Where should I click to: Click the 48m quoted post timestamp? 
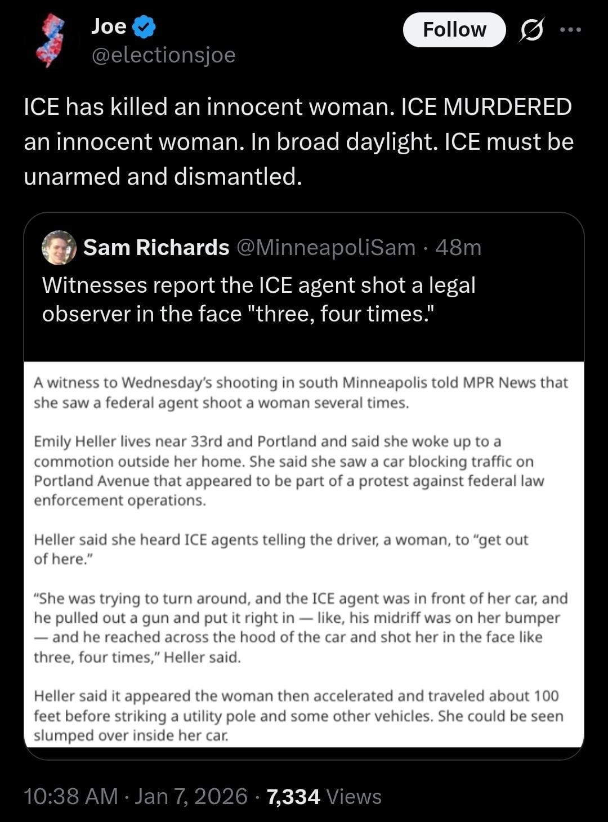point(458,248)
